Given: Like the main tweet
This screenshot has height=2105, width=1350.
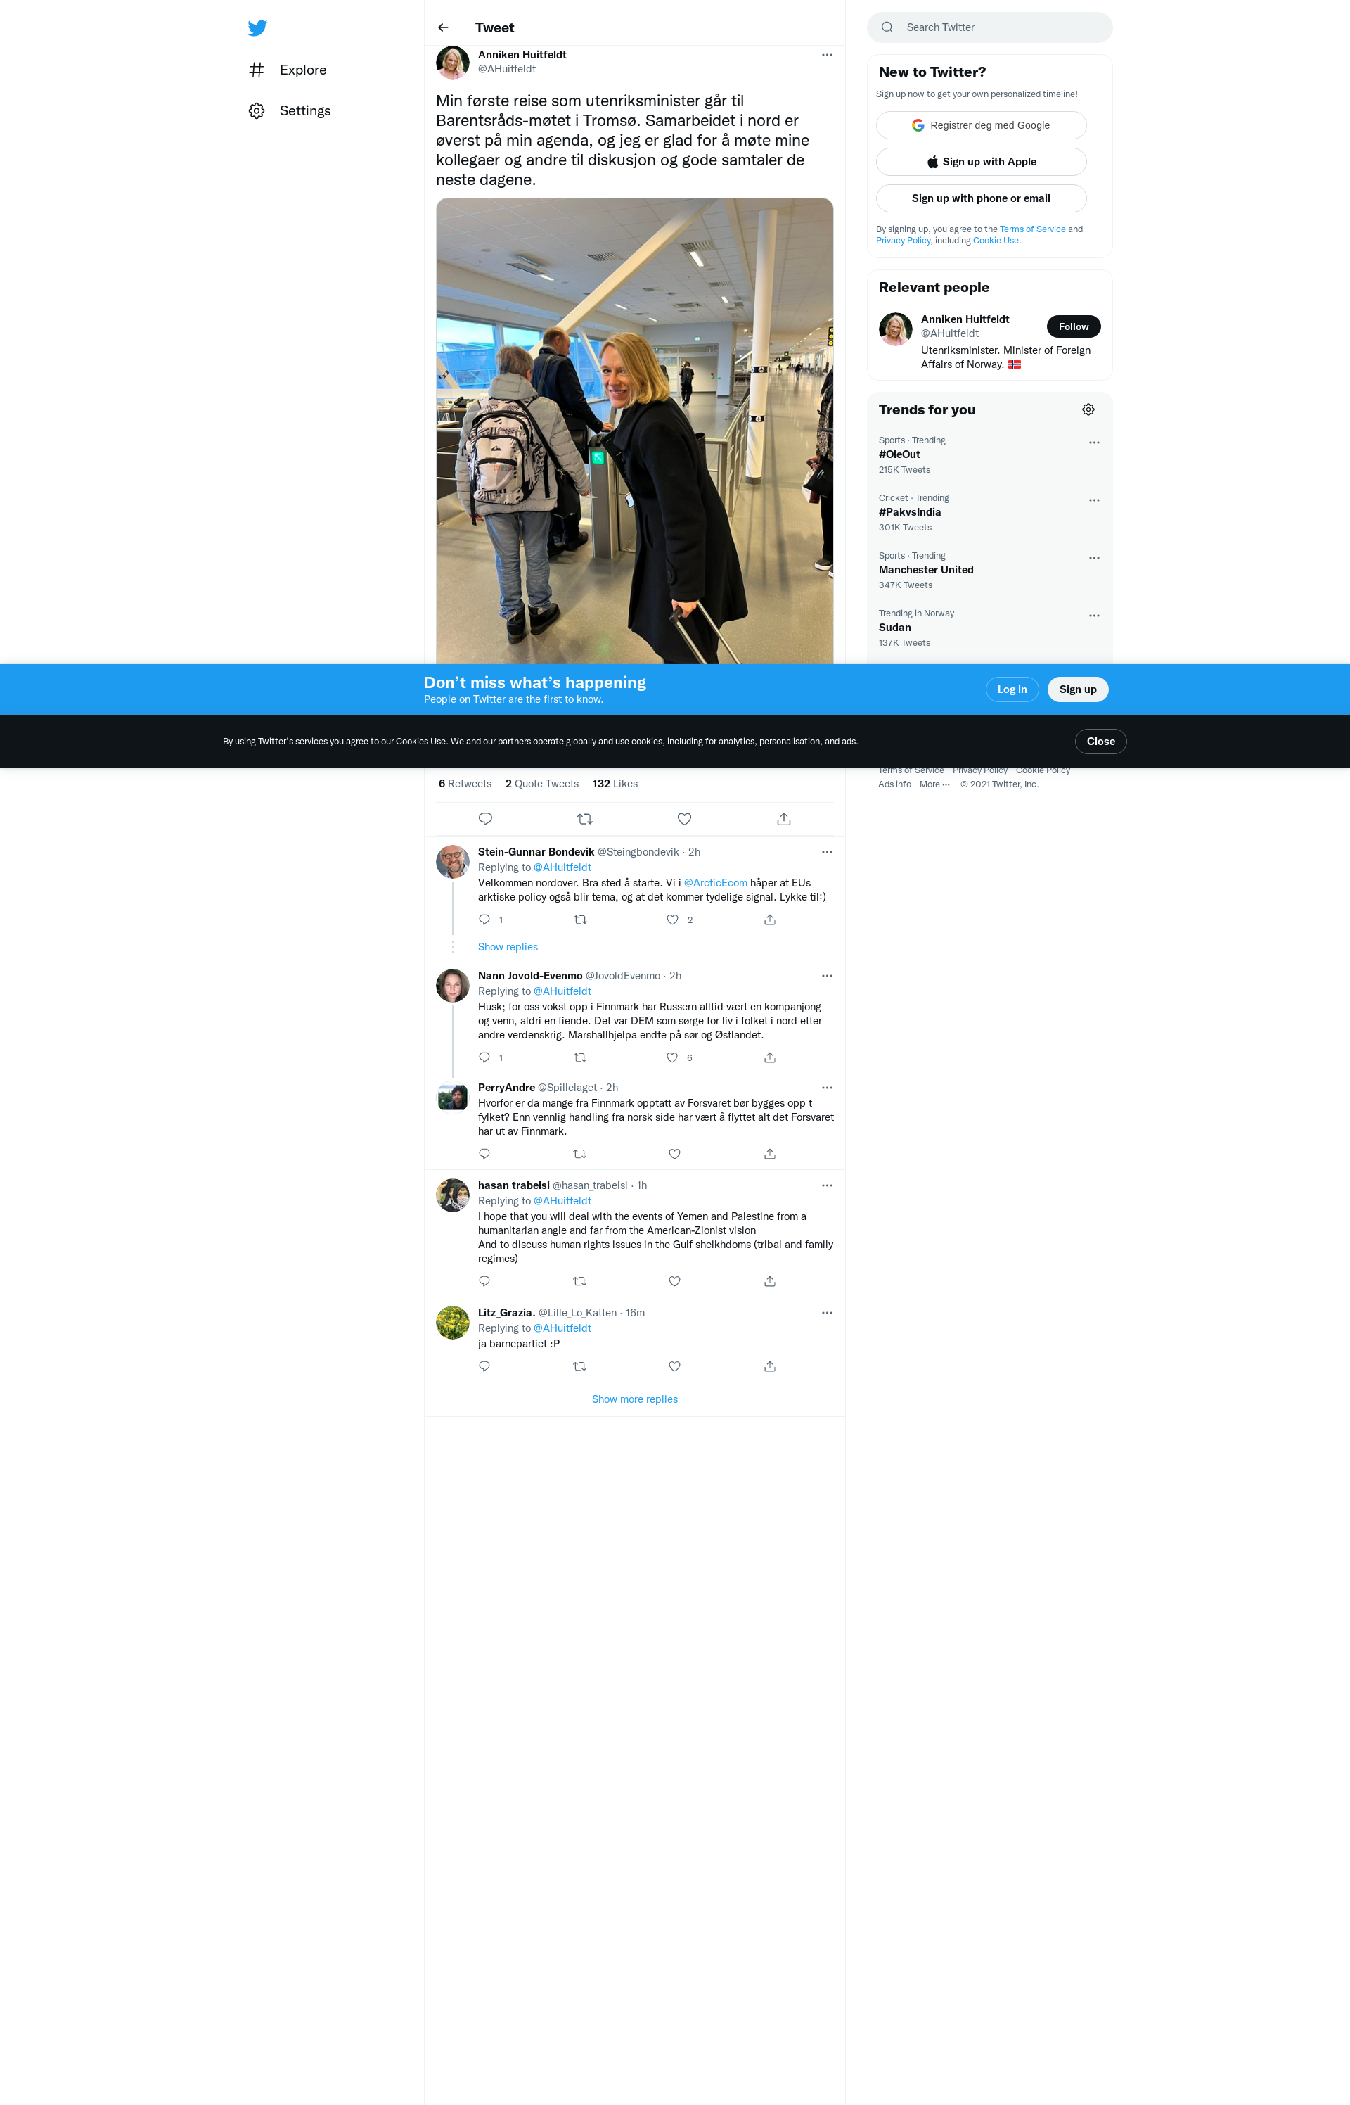Looking at the screenshot, I should (x=685, y=819).
